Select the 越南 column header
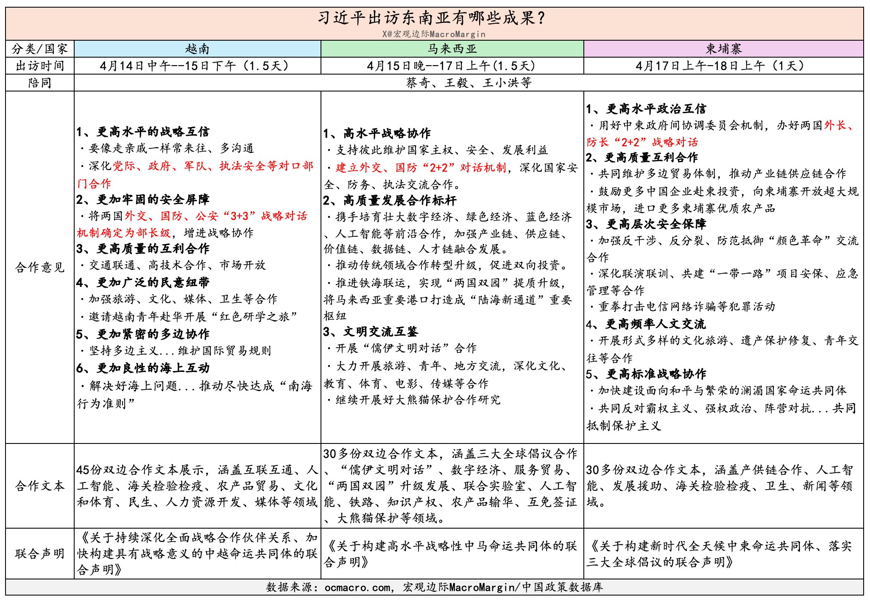This screenshot has width=870, height=604. click(197, 49)
